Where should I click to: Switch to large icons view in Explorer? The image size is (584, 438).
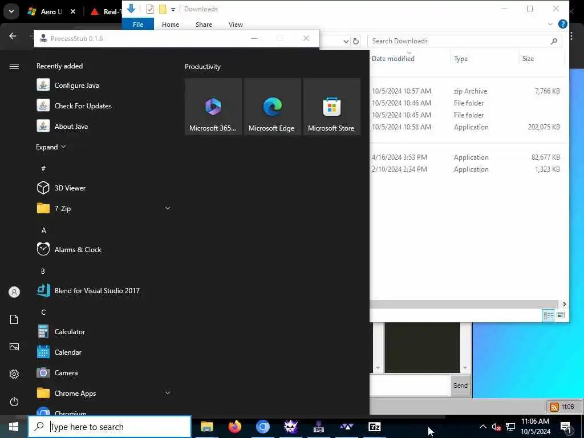click(x=560, y=315)
